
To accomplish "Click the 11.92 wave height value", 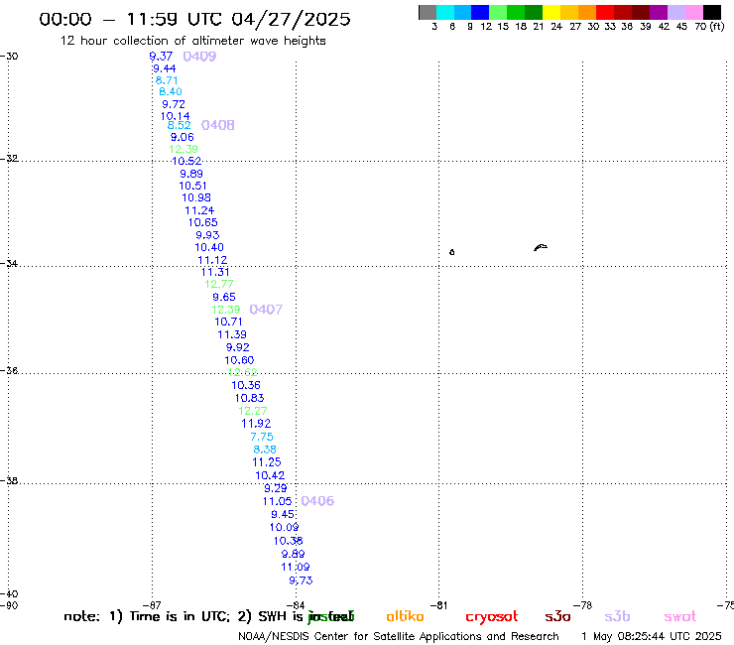I will coord(256,424).
